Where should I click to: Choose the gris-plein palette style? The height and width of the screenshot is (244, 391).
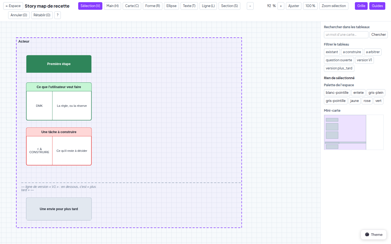(376, 93)
